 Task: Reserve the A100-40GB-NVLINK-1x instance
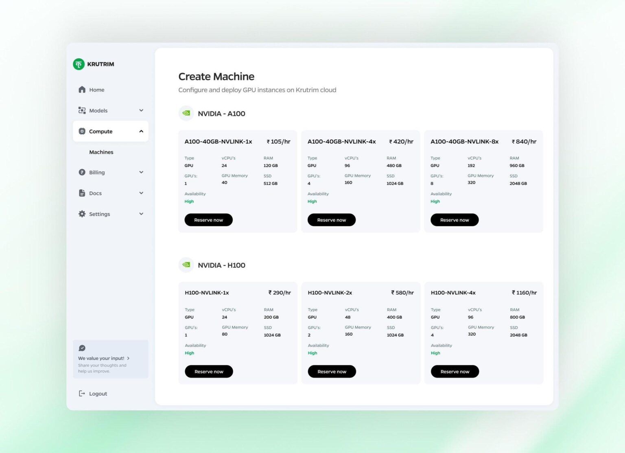click(208, 220)
